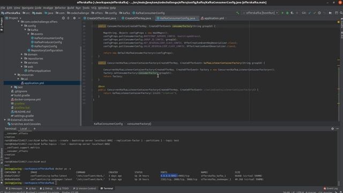
Task: Collapse the resources folder
Action: pyautogui.click(x=16, y=75)
